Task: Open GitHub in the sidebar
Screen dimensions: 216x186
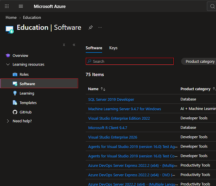Action: [25, 112]
